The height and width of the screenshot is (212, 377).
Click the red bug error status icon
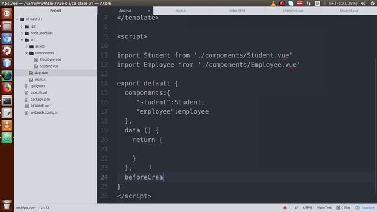point(286,208)
